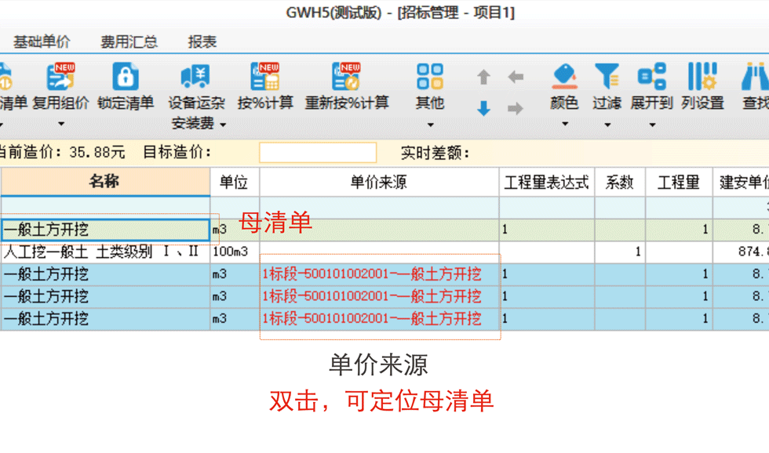Click the blue move-down arrow
Image resolution: width=769 pixels, height=453 pixels.
[x=484, y=109]
